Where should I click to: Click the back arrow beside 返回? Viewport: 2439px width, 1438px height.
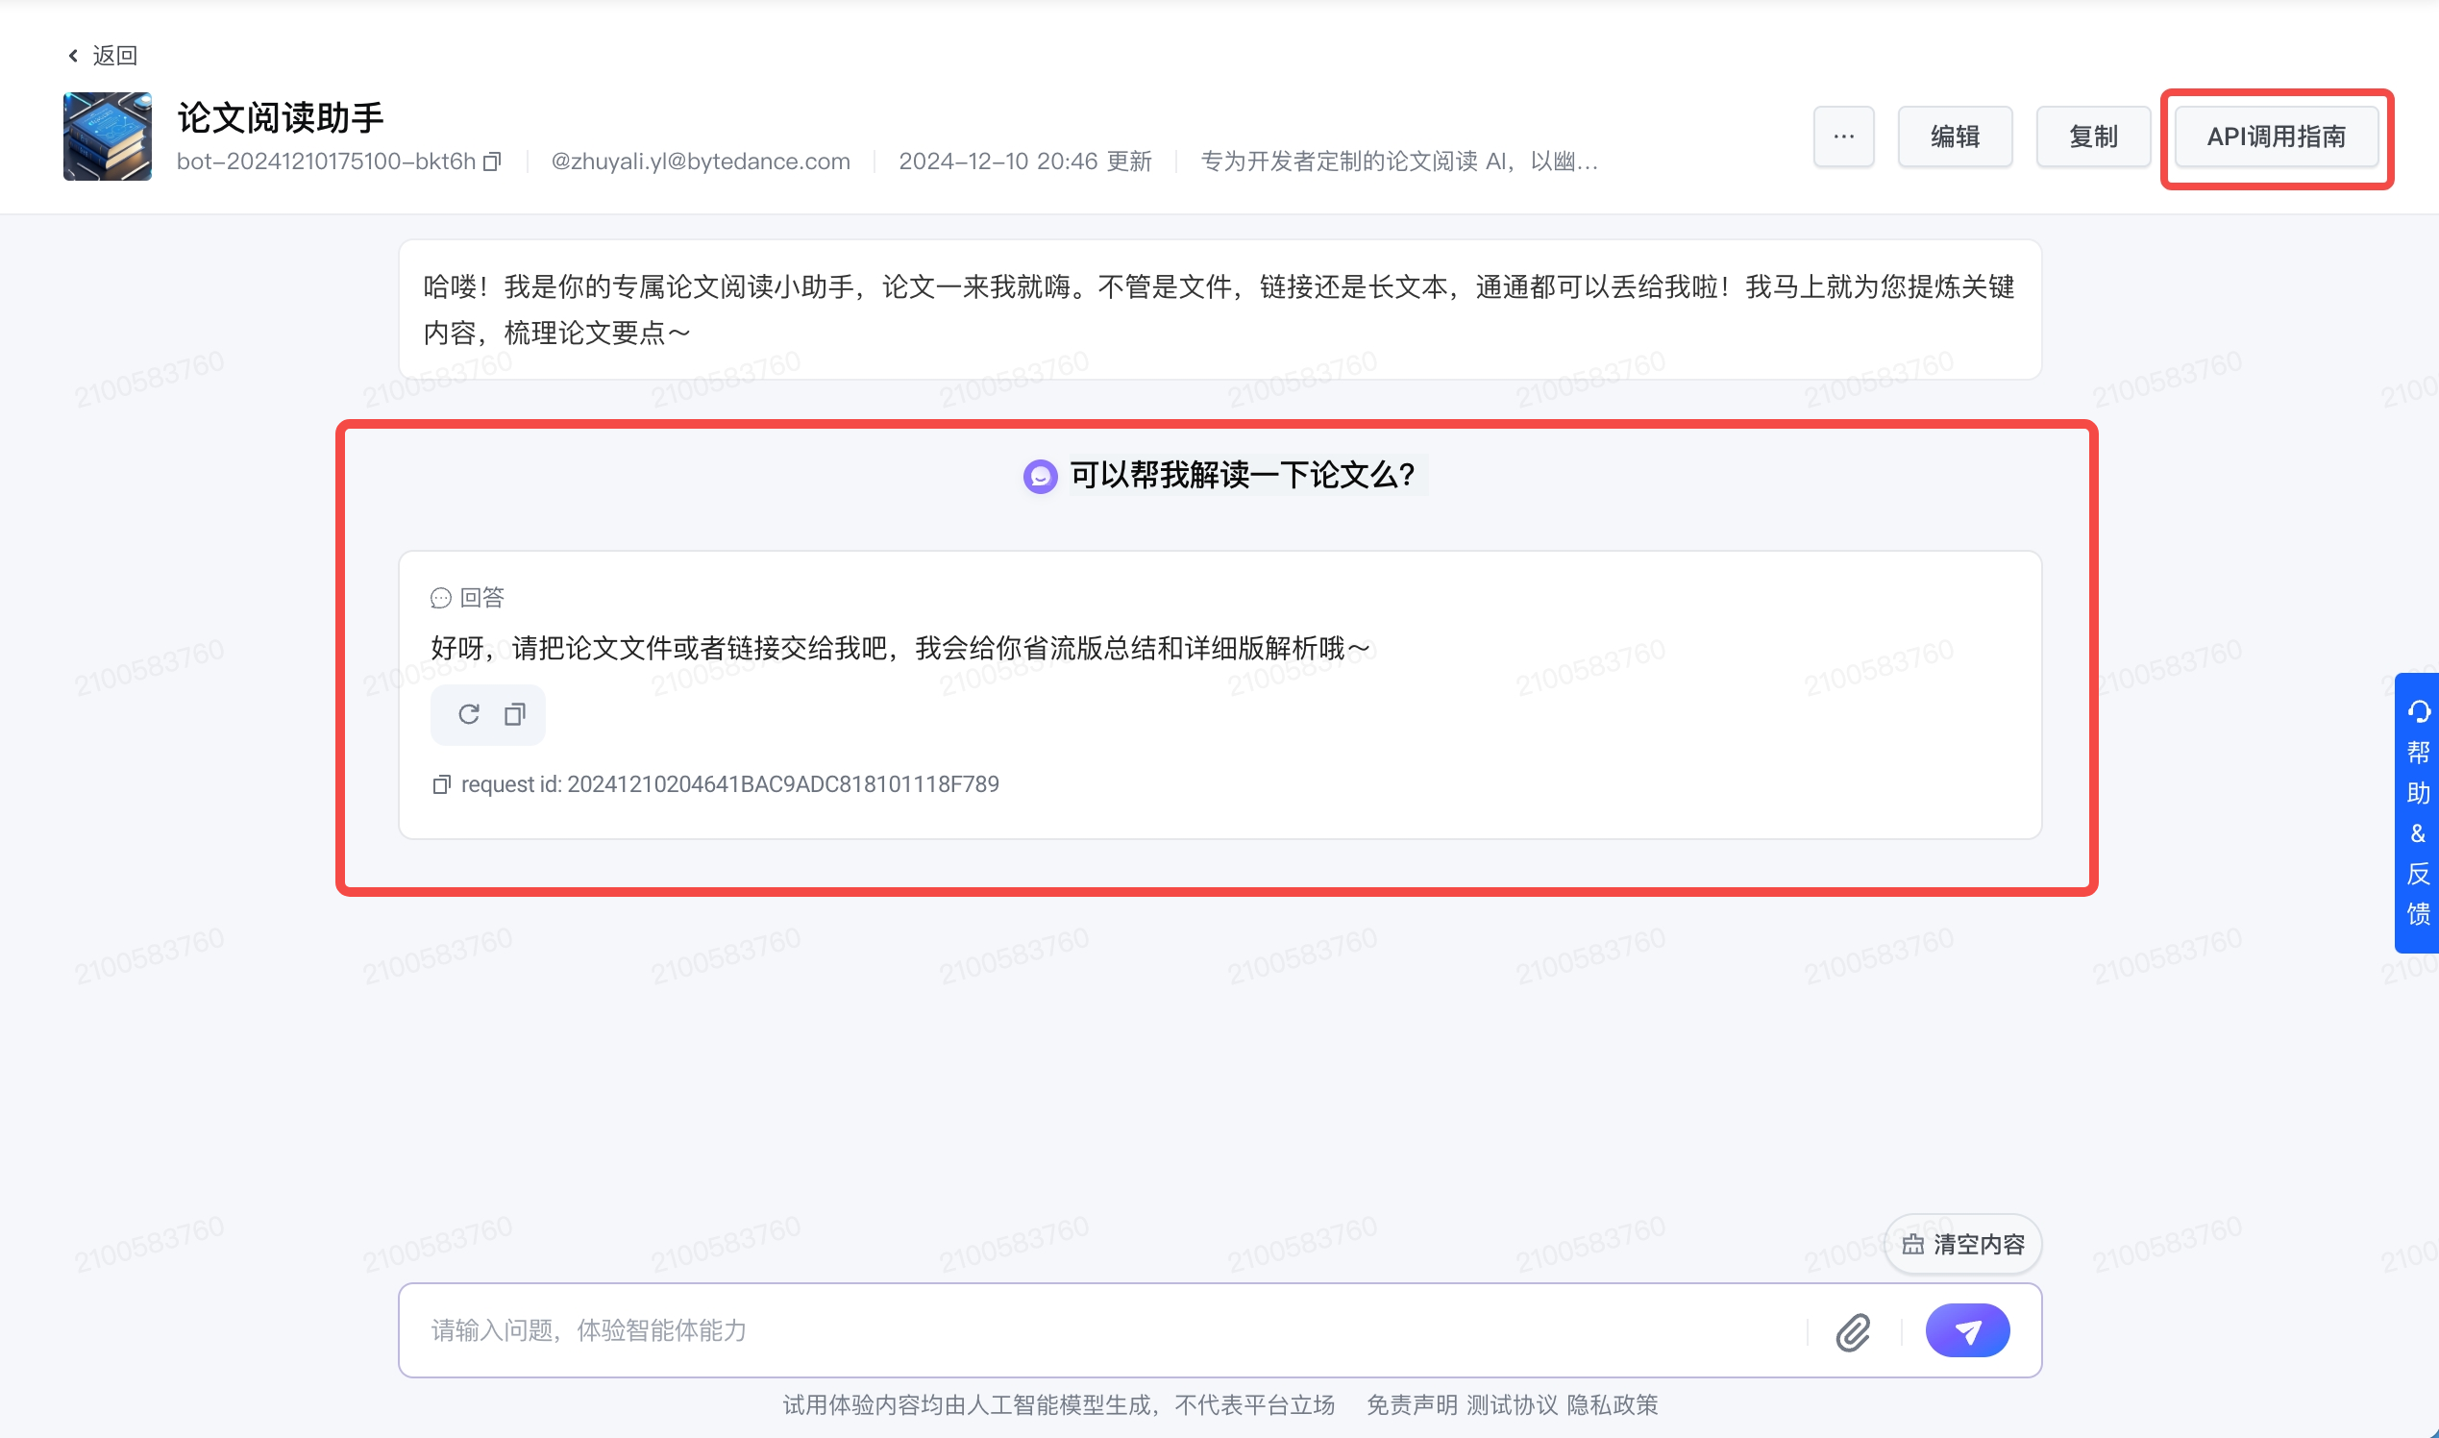(x=73, y=54)
